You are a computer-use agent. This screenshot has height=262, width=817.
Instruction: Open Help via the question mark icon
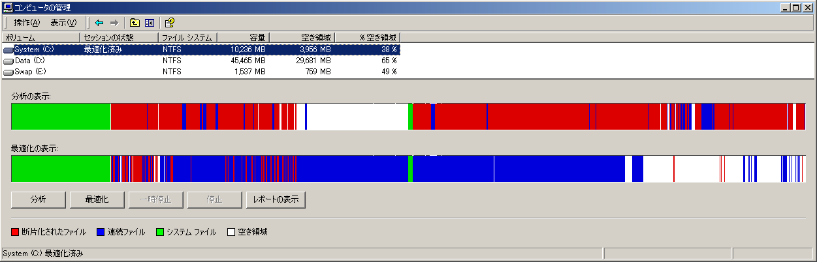169,22
